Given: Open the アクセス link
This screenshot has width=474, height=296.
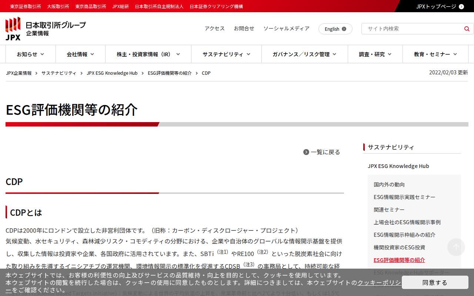Looking at the screenshot, I should tap(215, 28).
